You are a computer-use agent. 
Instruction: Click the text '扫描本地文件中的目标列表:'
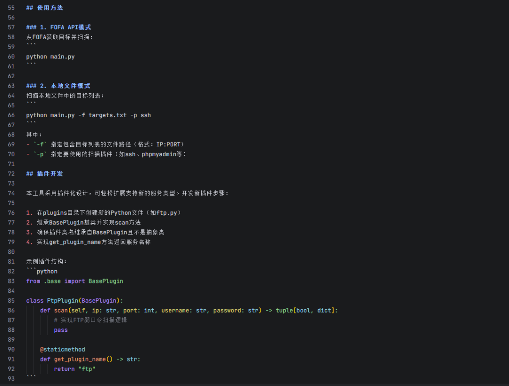[x=65, y=96]
